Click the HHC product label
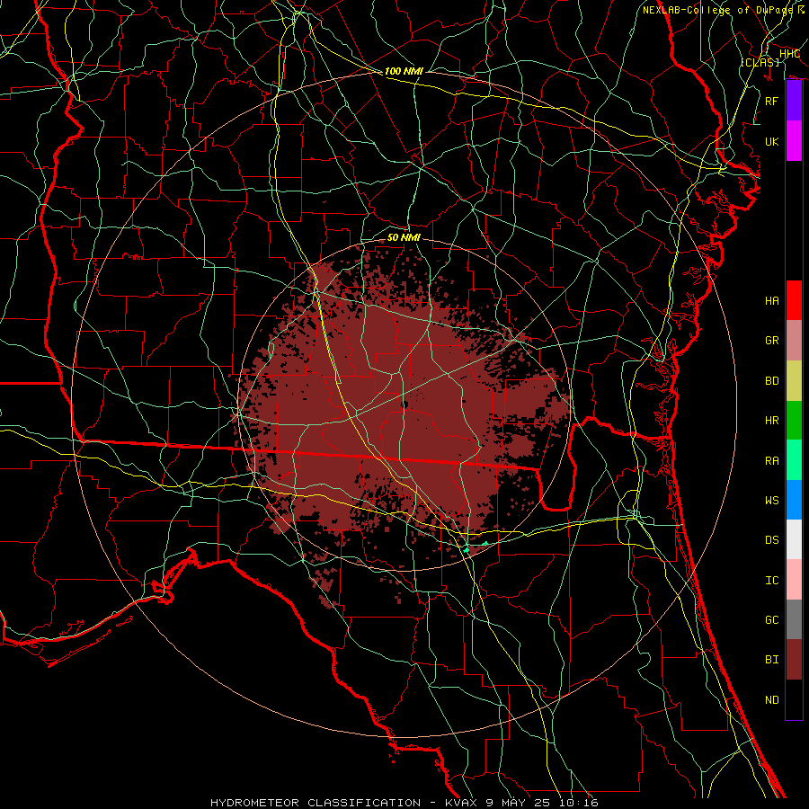 click(790, 53)
